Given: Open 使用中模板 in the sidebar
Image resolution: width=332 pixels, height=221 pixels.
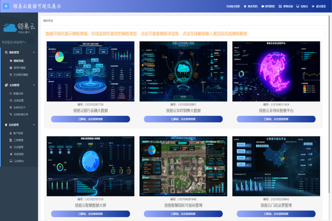Looking at the screenshot, I should tap(19, 68).
